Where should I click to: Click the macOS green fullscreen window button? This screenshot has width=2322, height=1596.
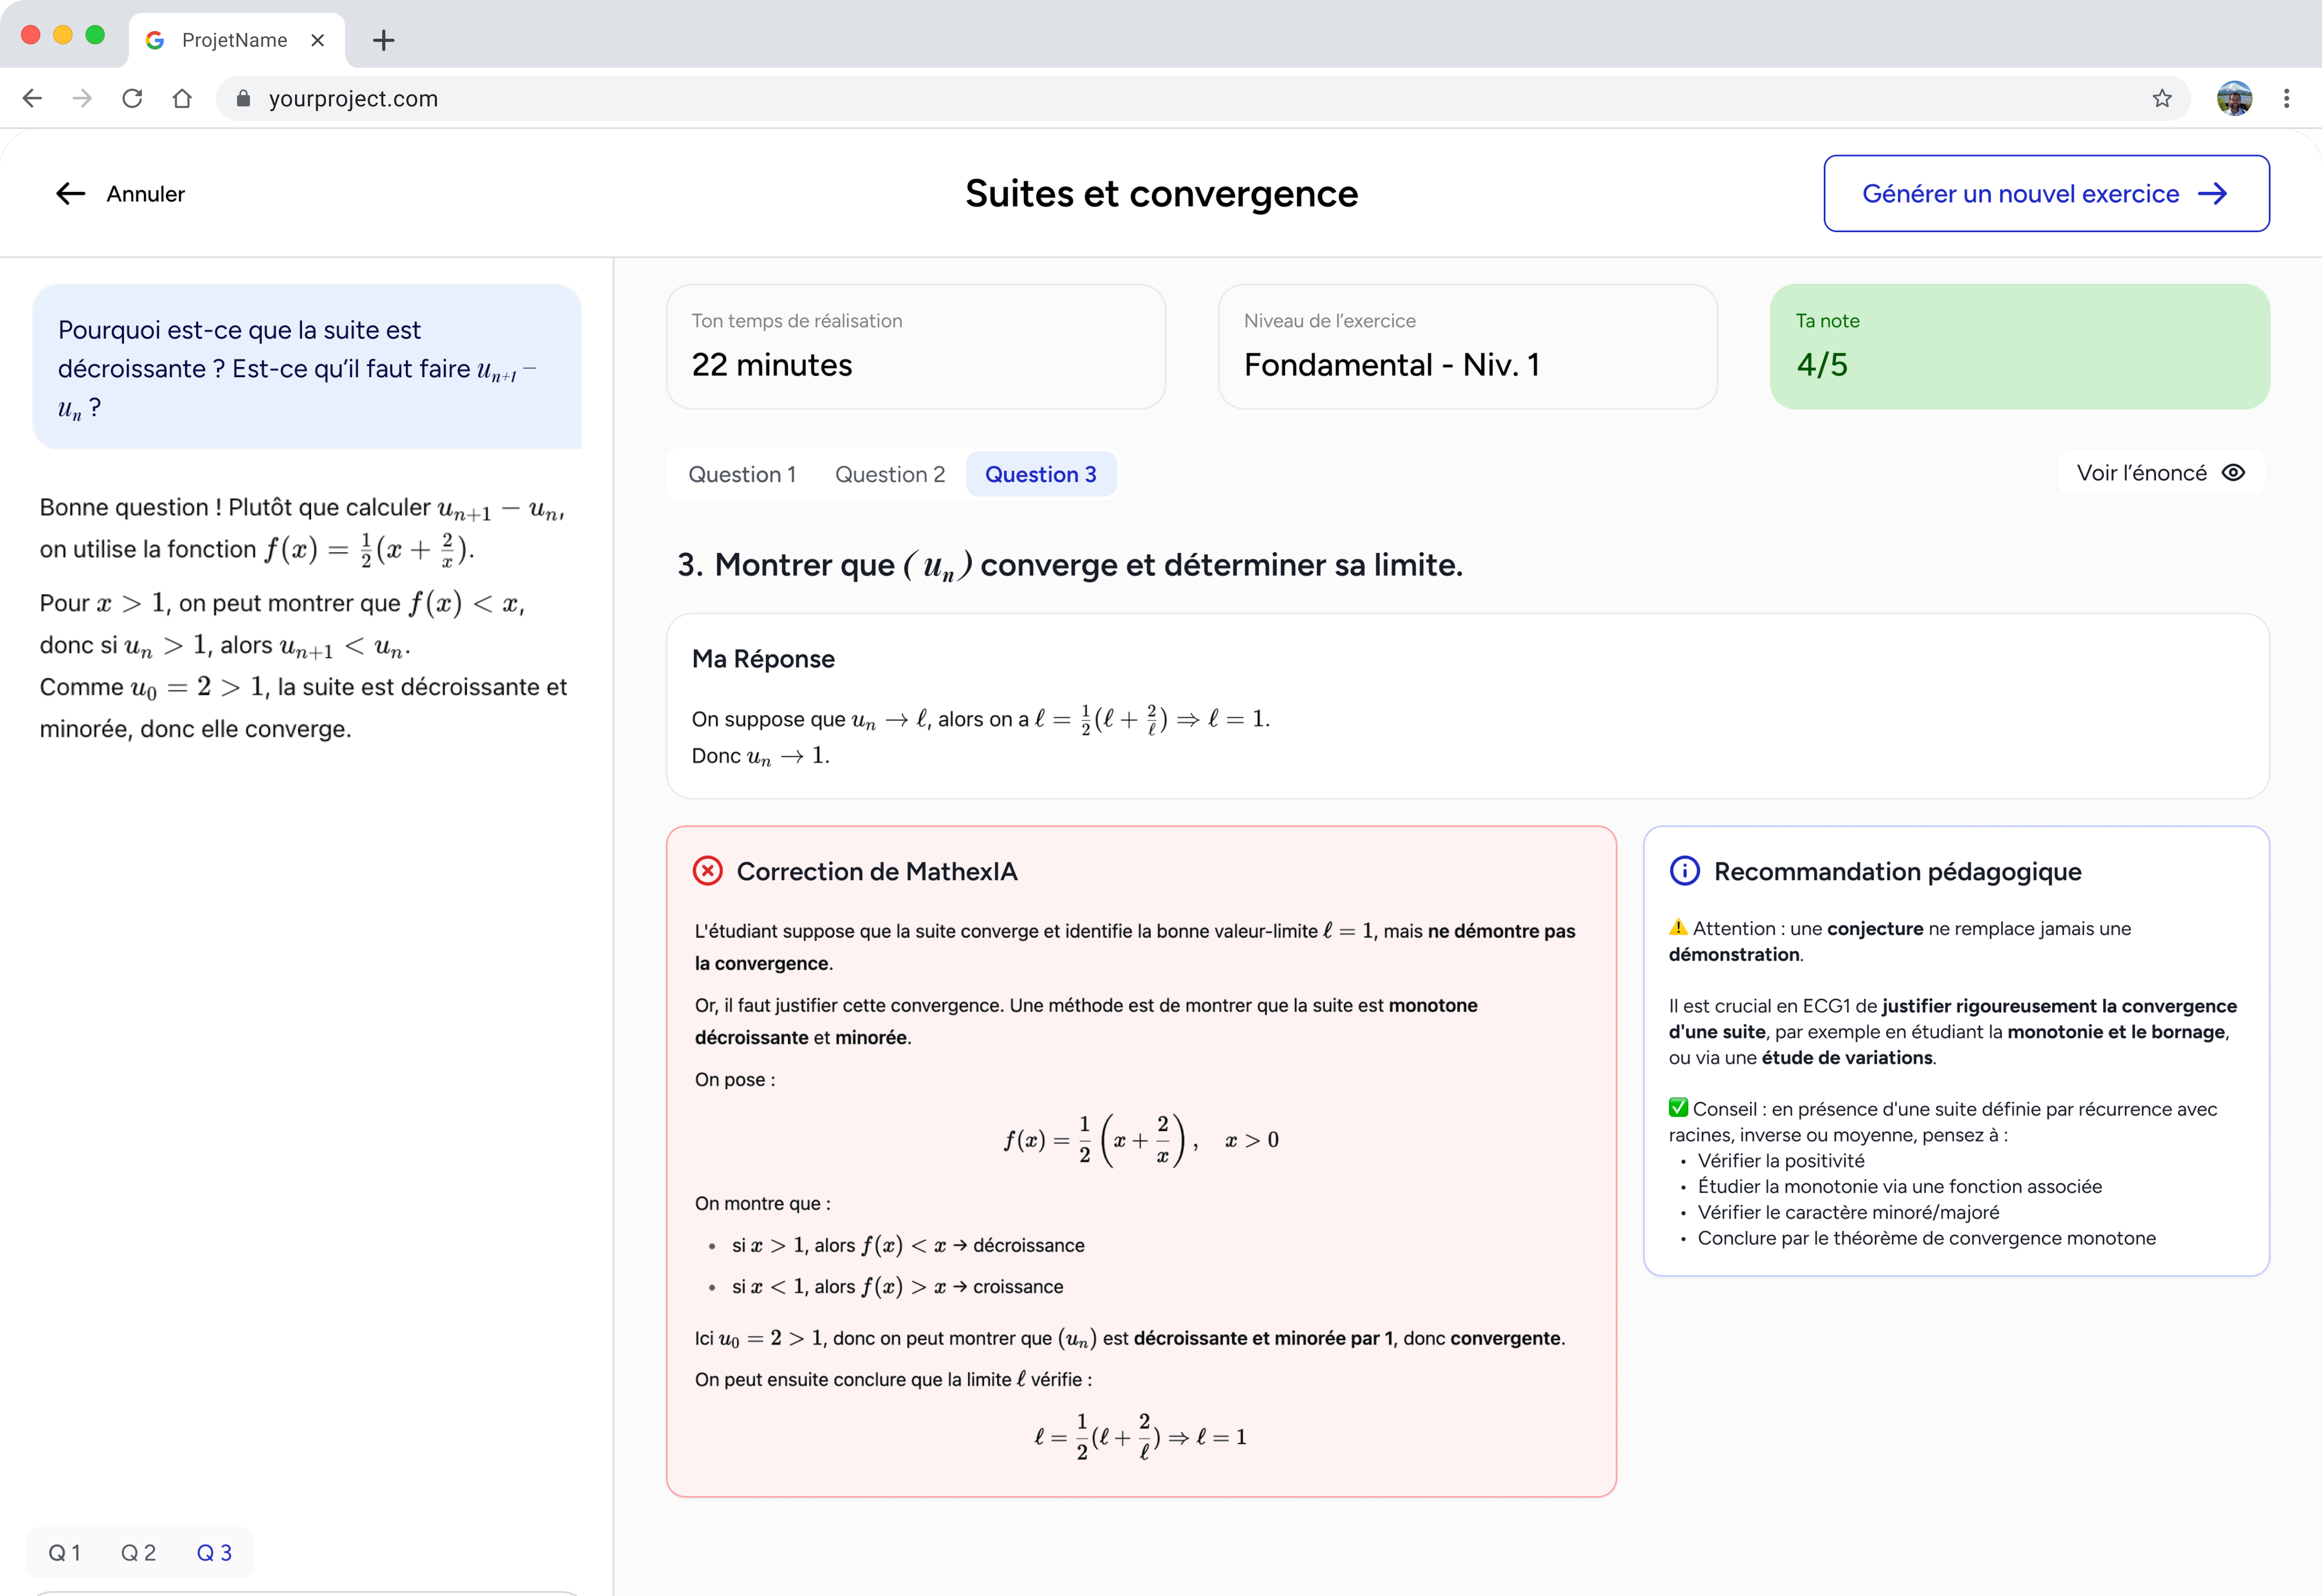pos(95,35)
